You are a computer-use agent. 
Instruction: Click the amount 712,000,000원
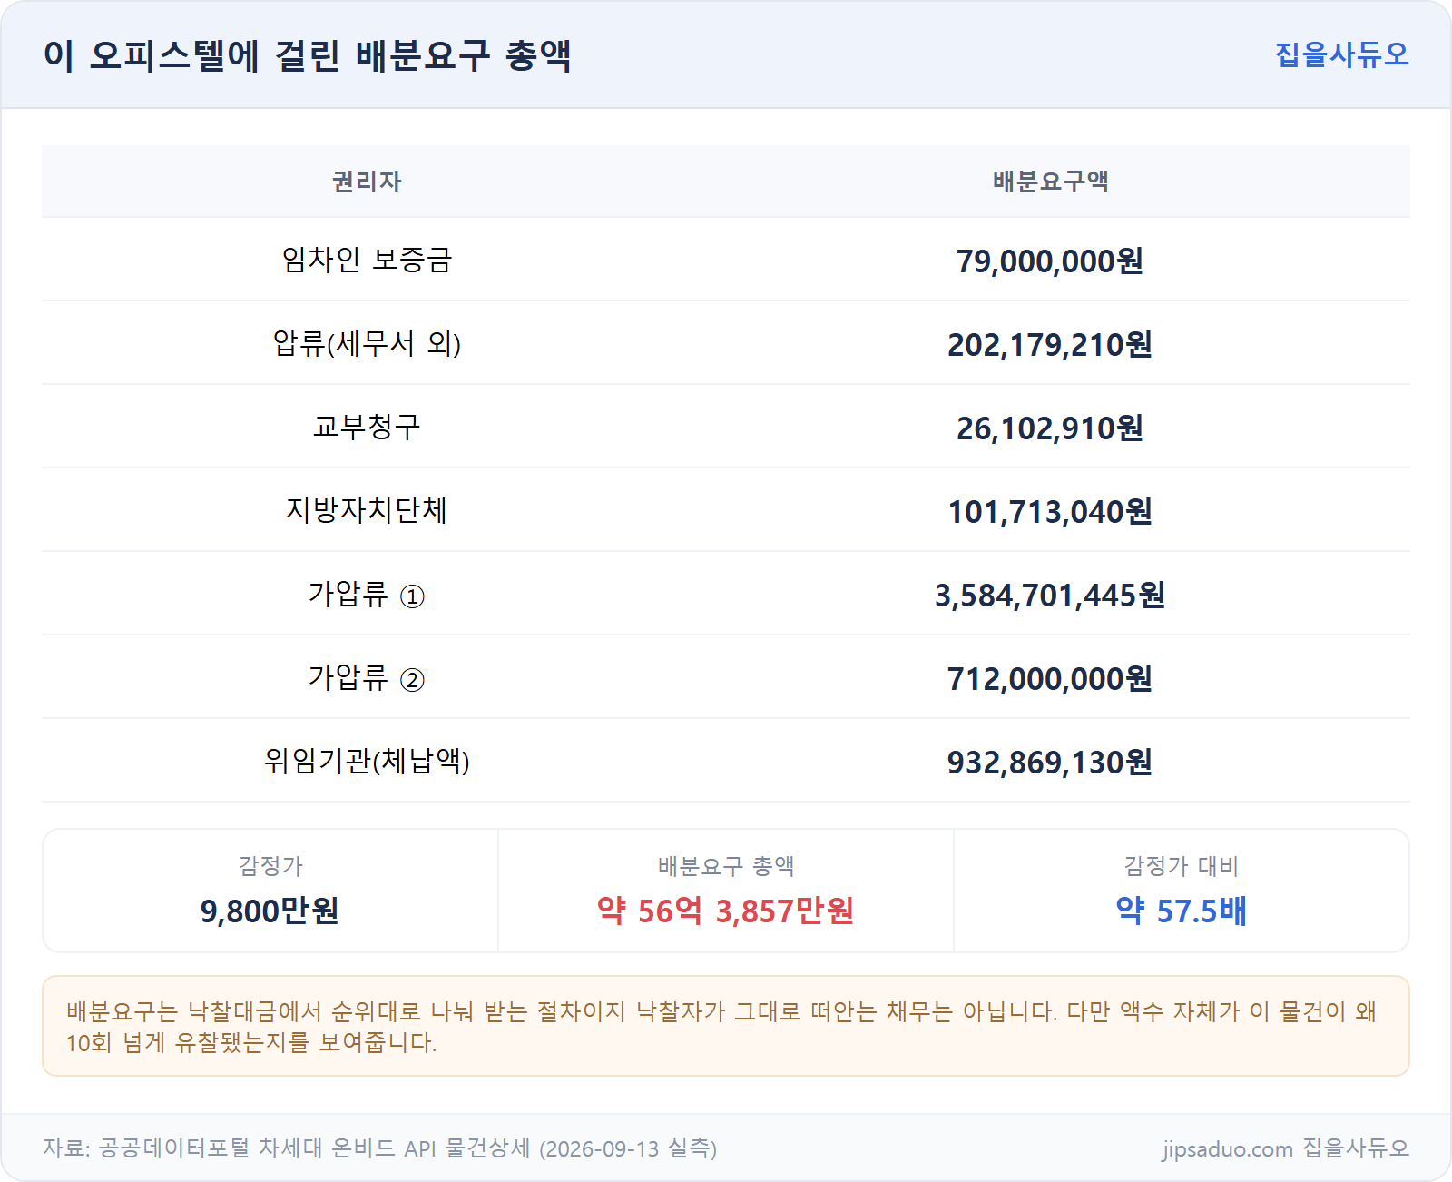pyautogui.click(x=1050, y=679)
